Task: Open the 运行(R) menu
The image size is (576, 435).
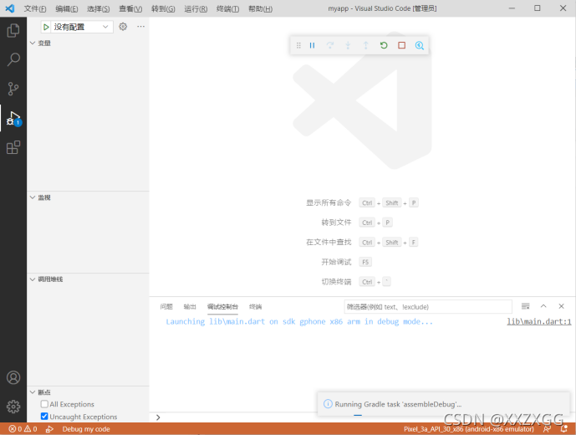Action: 196,8
